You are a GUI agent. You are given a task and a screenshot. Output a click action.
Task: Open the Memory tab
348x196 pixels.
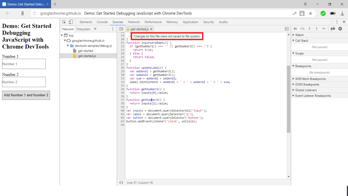[172, 22]
